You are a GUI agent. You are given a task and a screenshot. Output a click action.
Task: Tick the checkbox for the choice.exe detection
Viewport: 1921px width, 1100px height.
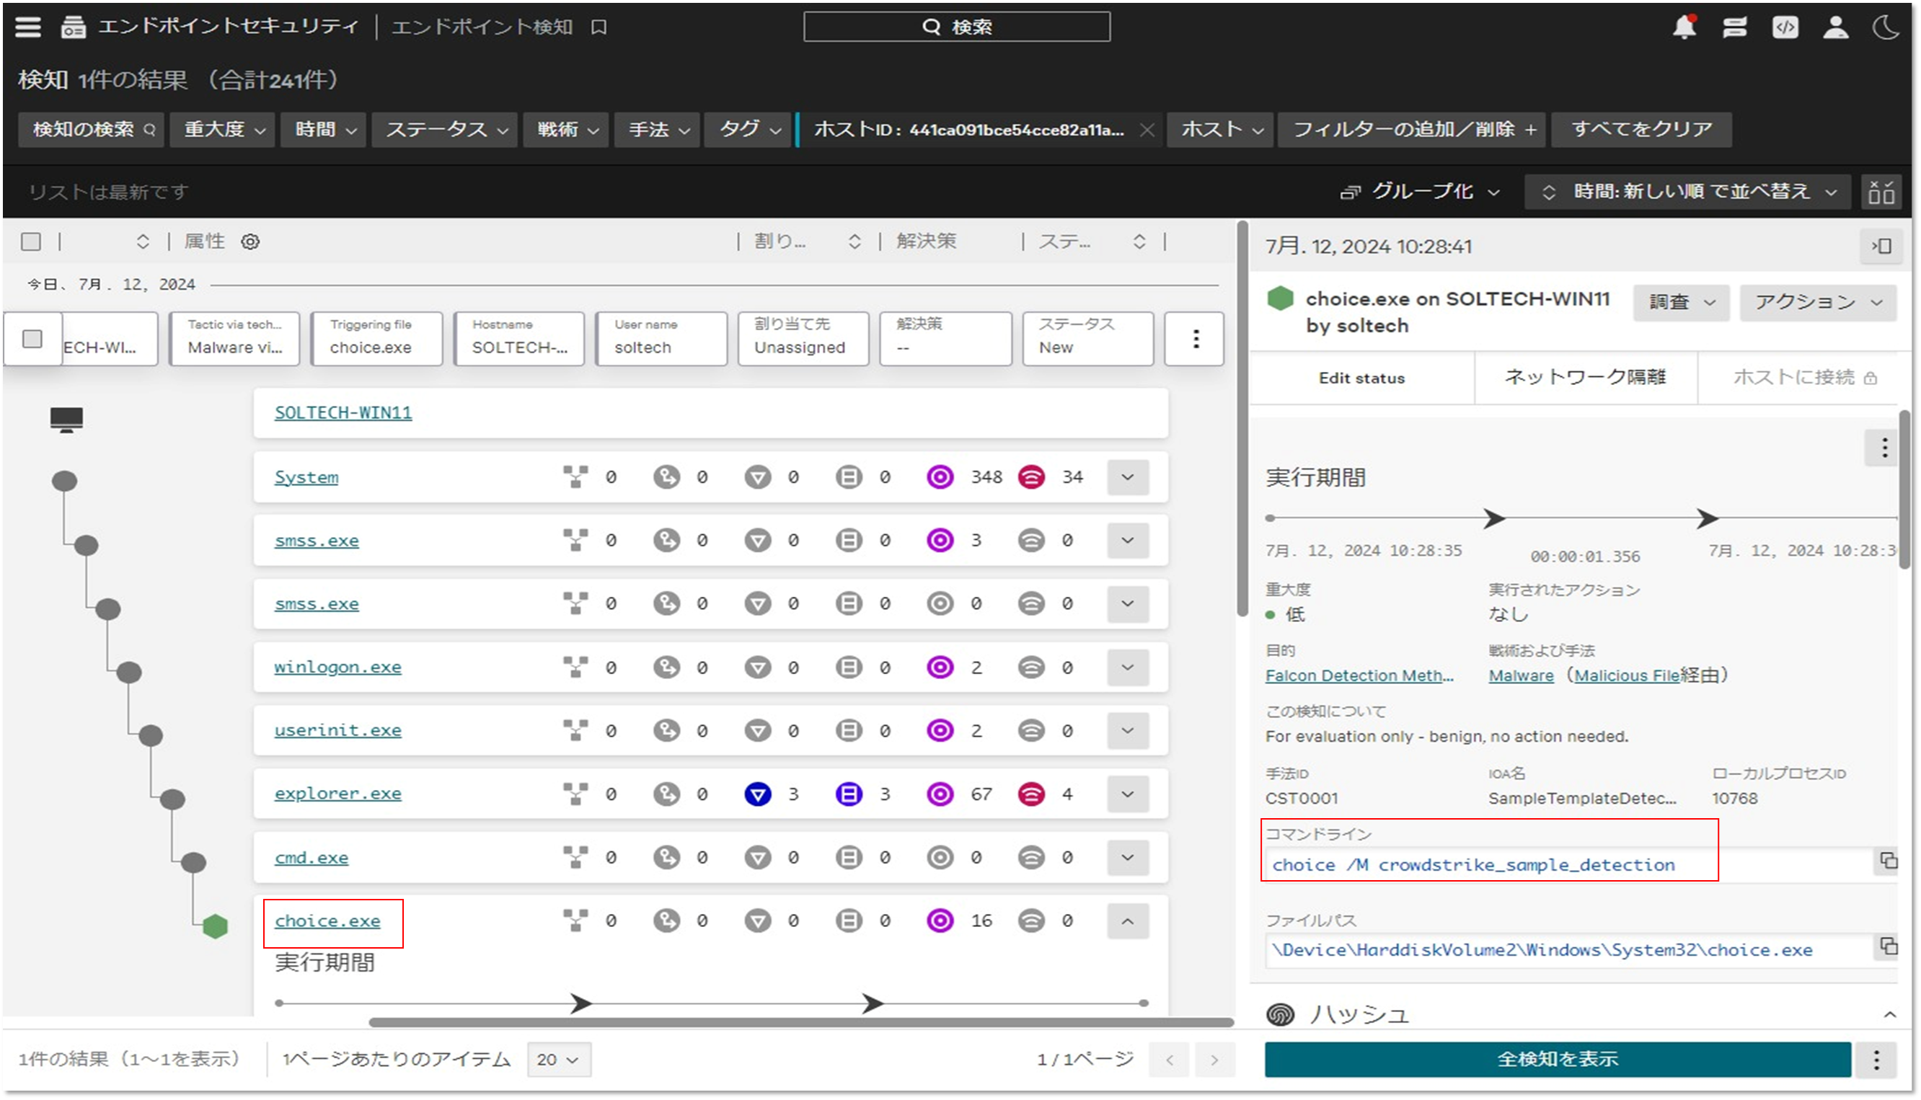pos(32,340)
